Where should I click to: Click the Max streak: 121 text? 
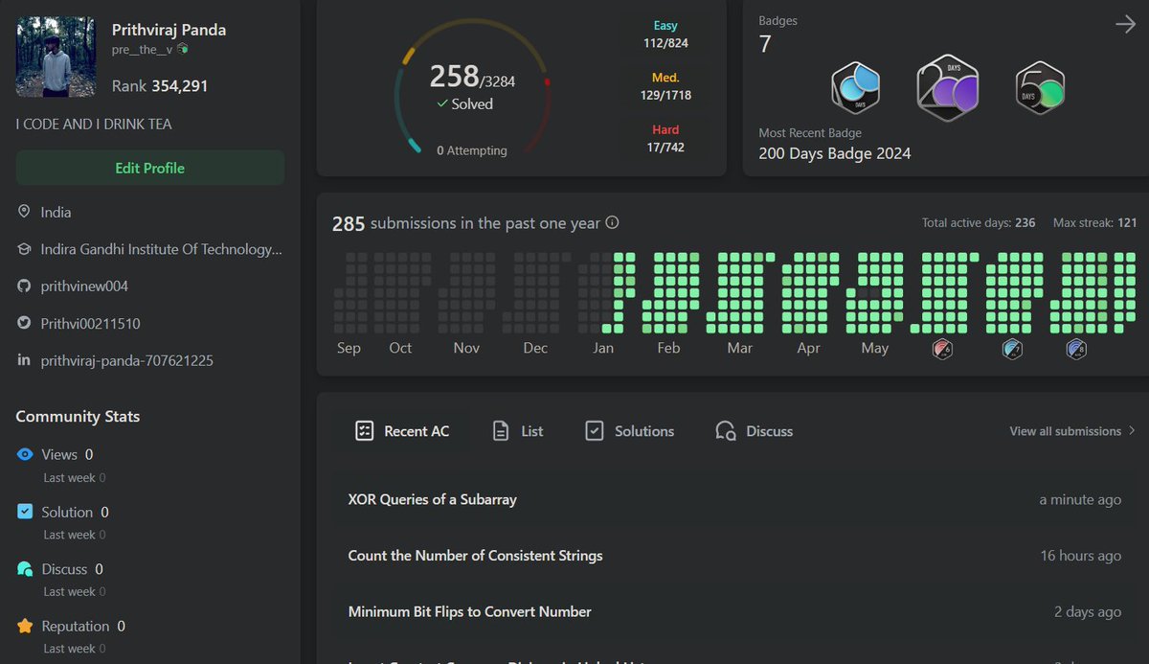pos(1094,222)
